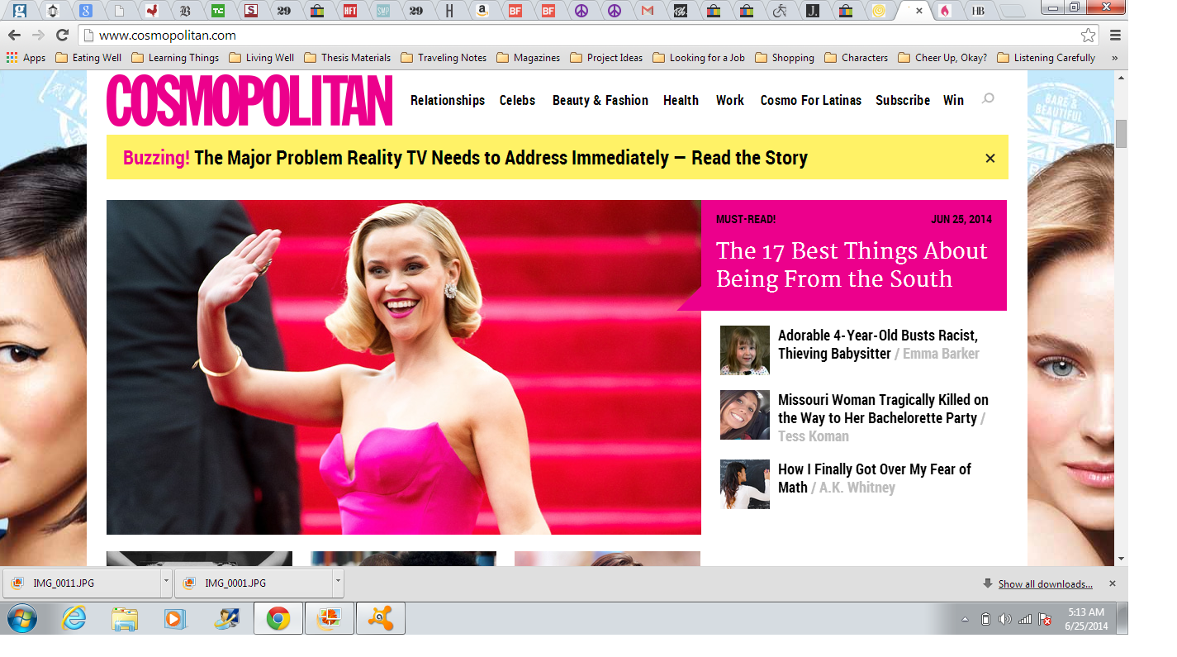This screenshot has width=1177, height=657.
Task: Open Windows Media Player from taskbar
Action: click(175, 618)
